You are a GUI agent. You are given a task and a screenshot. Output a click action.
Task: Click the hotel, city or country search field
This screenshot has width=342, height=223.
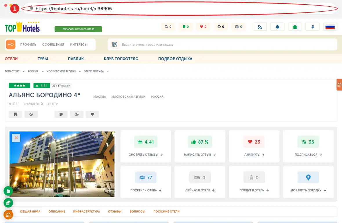223,44
